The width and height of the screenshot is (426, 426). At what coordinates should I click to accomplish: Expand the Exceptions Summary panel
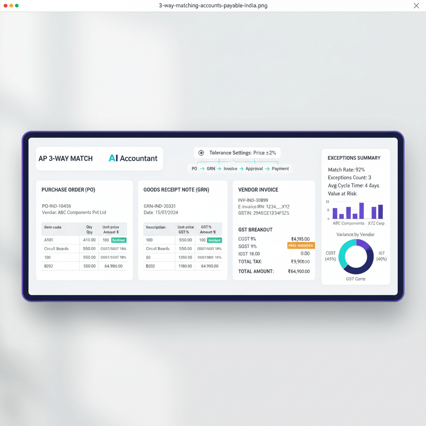coord(353,158)
